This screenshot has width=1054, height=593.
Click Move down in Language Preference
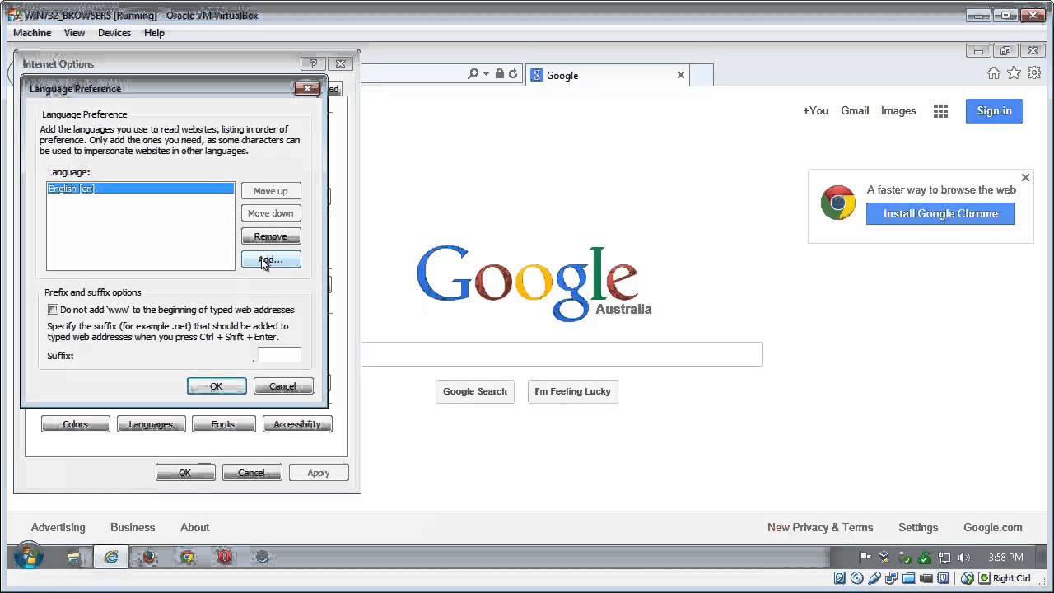tap(271, 213)
